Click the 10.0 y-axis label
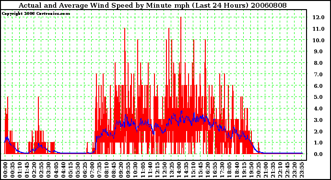 (319, 40)
